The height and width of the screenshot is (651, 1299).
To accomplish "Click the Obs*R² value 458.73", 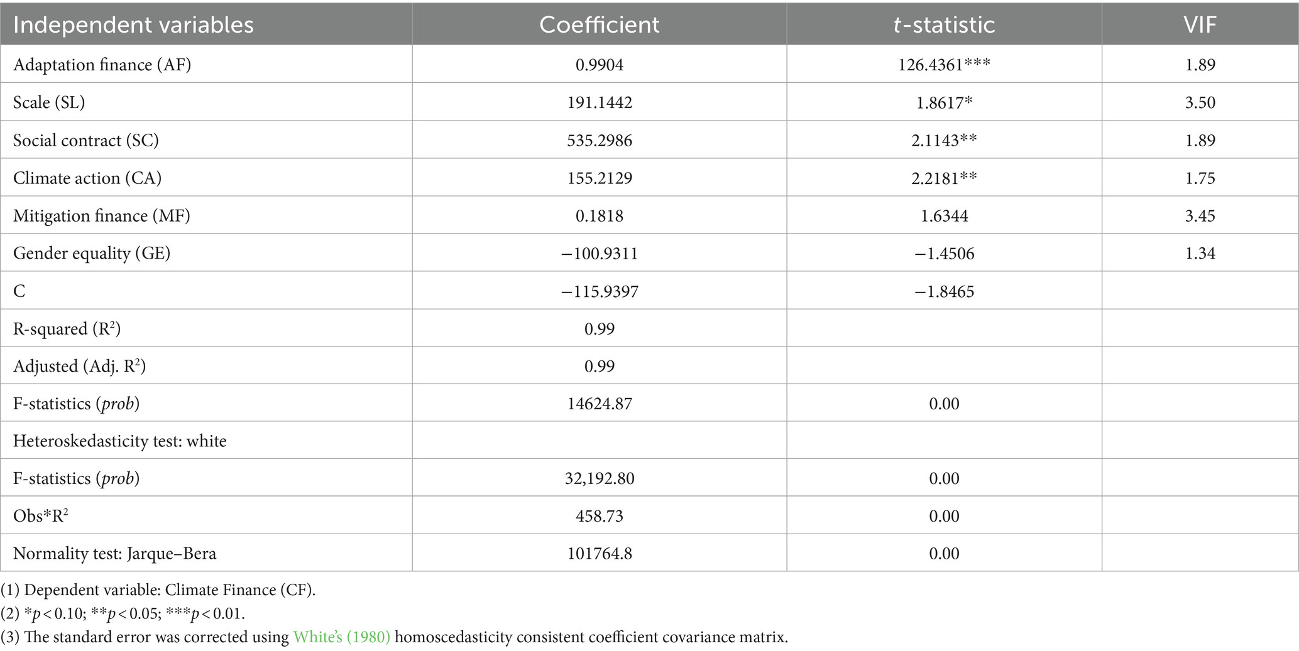I will coord(600,516).
